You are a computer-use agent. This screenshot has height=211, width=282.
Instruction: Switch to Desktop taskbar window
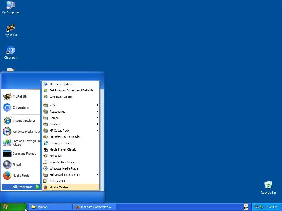(x=51, y=207)
